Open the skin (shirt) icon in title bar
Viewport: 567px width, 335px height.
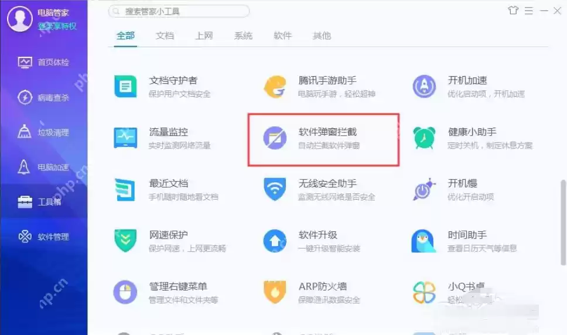point(513,11)
